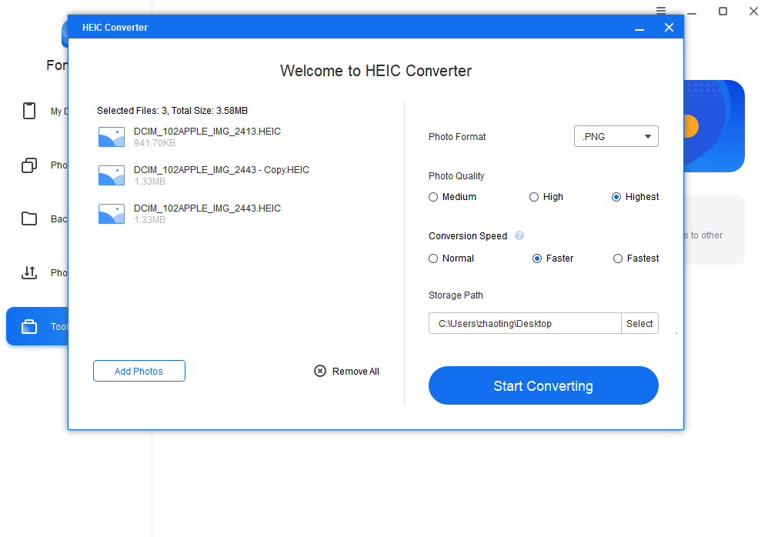The height and width of the screenshot is (537, 768).
Task: Click the transfer arrows icon in the sidebar
Action: (29, 272)
